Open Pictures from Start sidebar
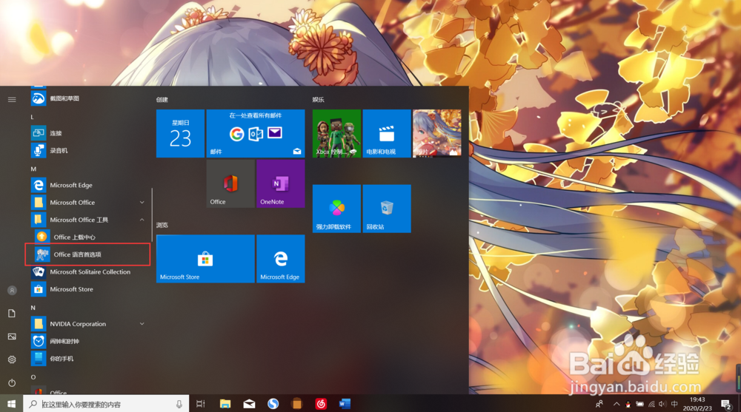This screenshot has height=412, width=741. click(x=12, y=337)
